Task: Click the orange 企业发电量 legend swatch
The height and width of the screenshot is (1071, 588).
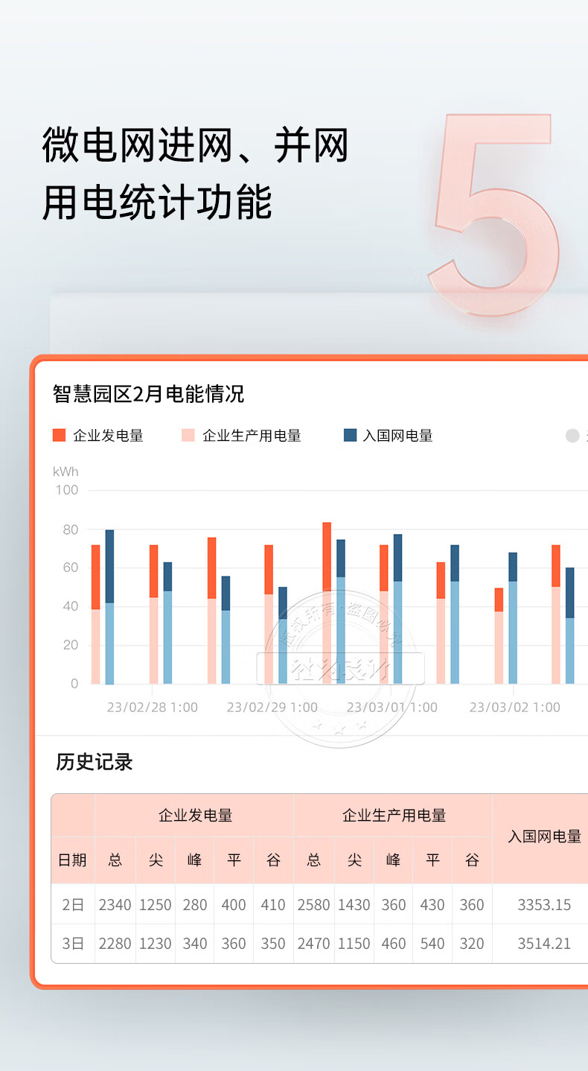Action: click(60, 436)
